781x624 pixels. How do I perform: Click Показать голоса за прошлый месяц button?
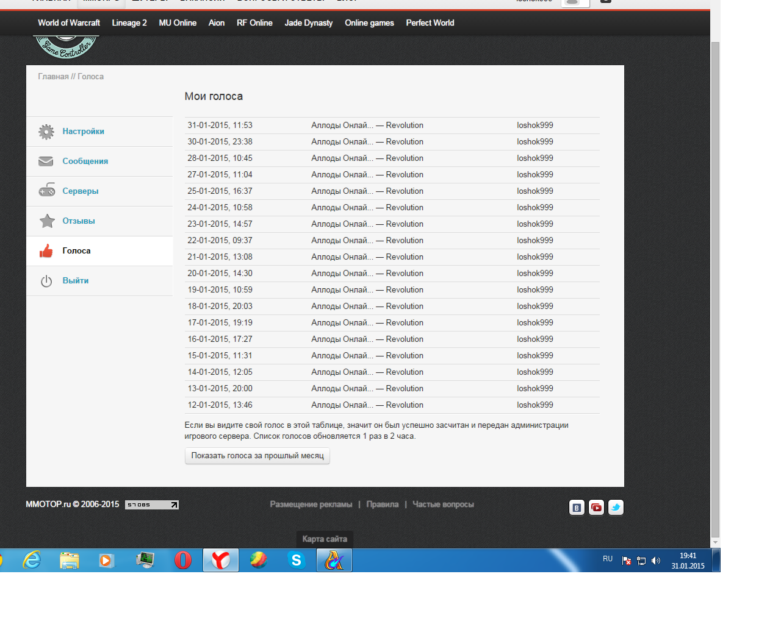coord(257,456)
